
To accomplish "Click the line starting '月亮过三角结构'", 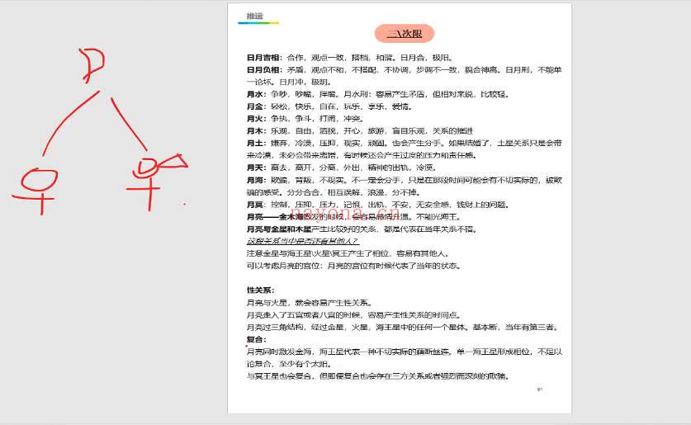I will coord(403,328).
